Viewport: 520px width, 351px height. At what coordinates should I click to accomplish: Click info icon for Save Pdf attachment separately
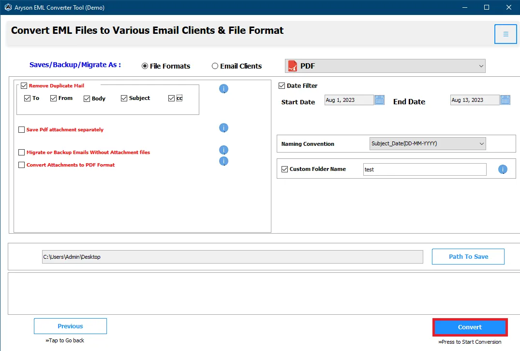(224, 128)
